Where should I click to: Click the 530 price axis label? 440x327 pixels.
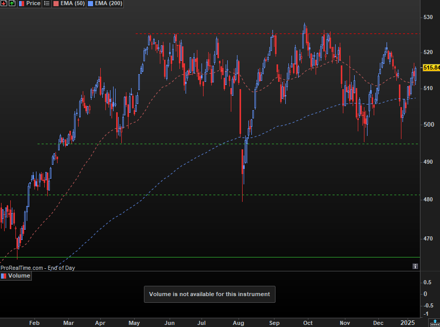tap(428, 17)
